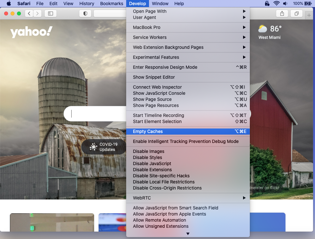Click the Wi-Fi status icon

(277, 4)
